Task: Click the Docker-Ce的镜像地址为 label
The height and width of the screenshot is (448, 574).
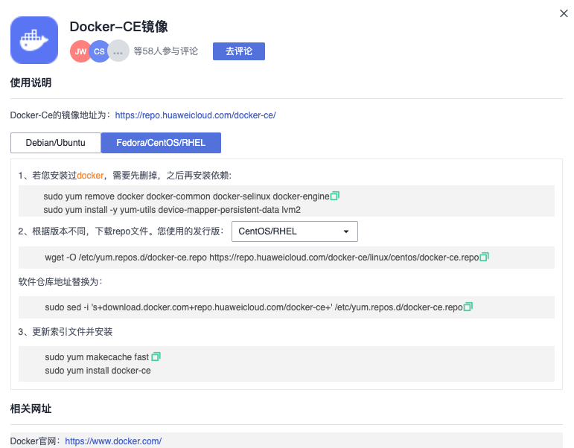Action: click(x=60, y=115)
